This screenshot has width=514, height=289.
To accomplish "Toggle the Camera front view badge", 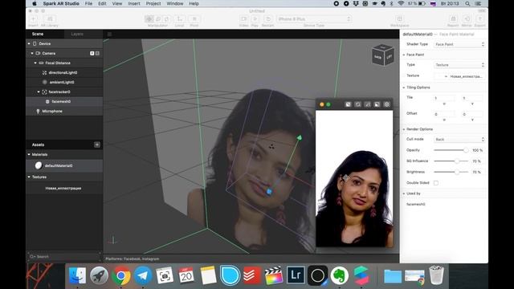I will point(92,53).
